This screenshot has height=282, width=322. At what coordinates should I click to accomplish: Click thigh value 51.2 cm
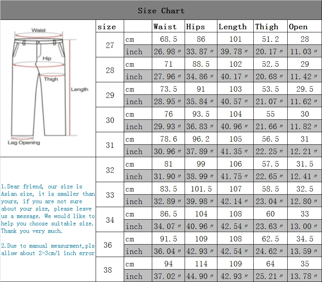point(270,39)
